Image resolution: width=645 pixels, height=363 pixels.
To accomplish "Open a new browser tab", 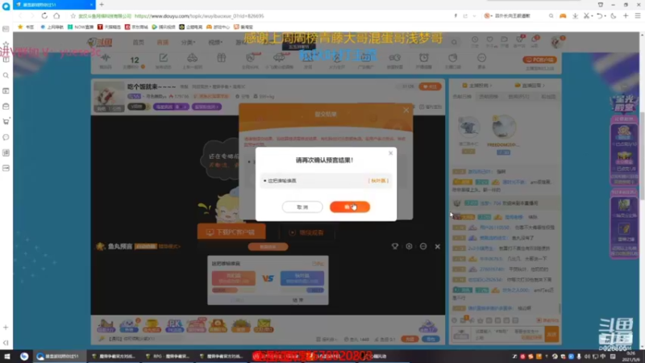I will 102,5.
